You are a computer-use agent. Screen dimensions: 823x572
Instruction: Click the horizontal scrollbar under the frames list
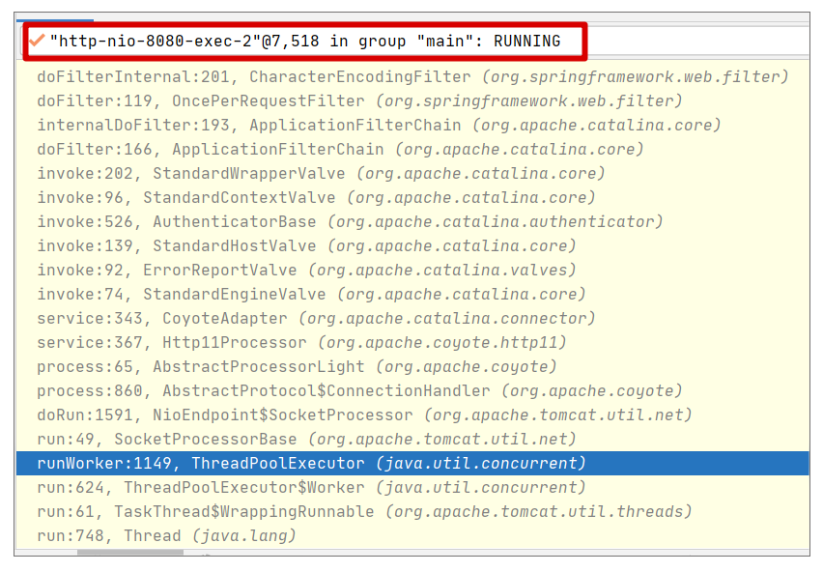(x=130, y=553)
